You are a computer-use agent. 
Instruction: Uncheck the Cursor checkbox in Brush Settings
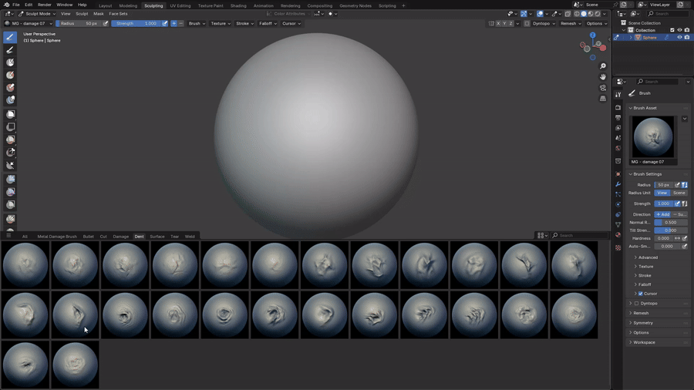point(641,294)
